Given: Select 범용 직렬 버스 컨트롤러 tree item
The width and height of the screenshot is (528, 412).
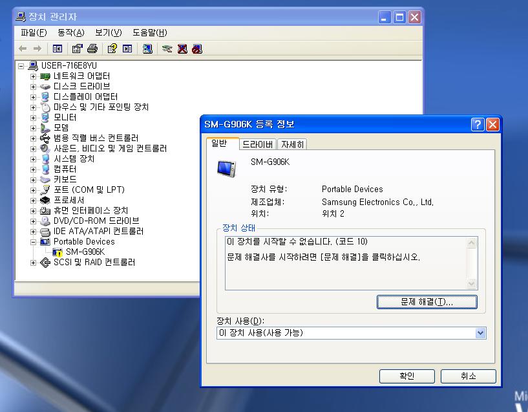Looking at the screenshot, I should pos(96,138).
